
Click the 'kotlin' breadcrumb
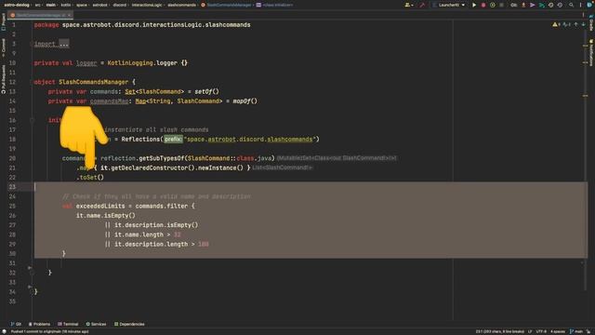pos(66,5)
